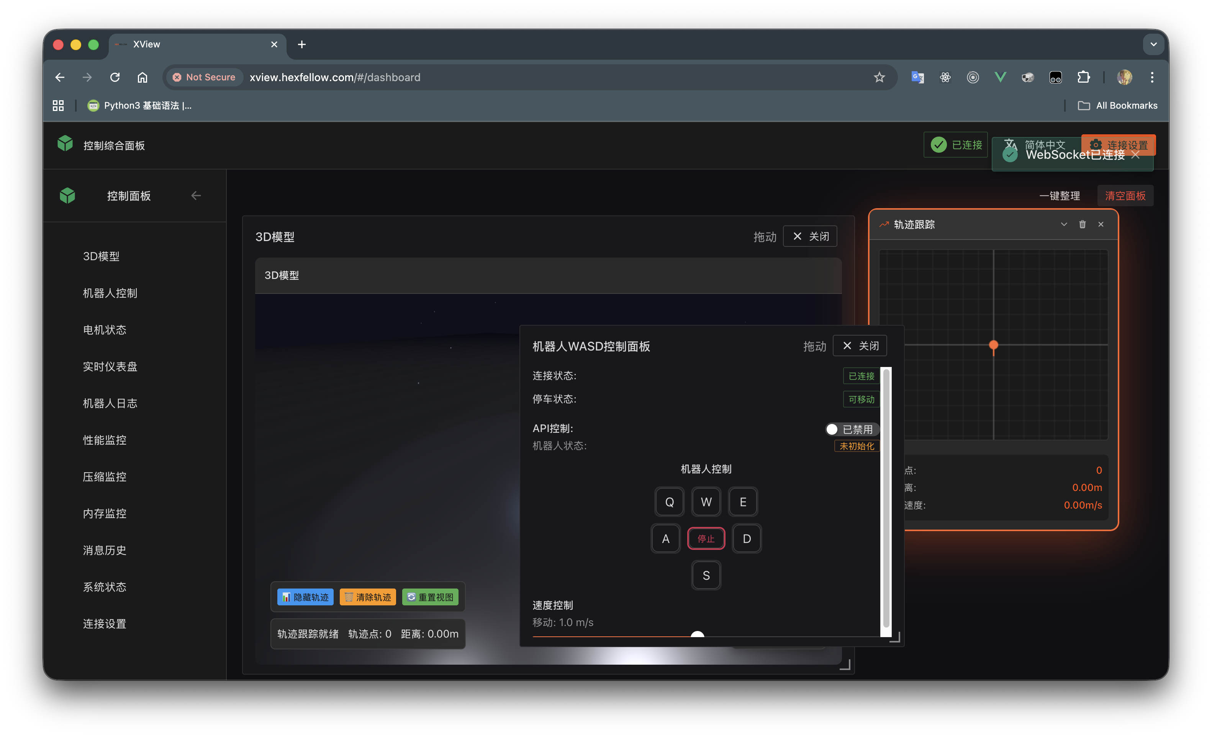The height and width of the screenshot is (737, 1212).
Task: Collapse the 轨迹跟踪 panel with its chevron
Action: point(1064,225)
